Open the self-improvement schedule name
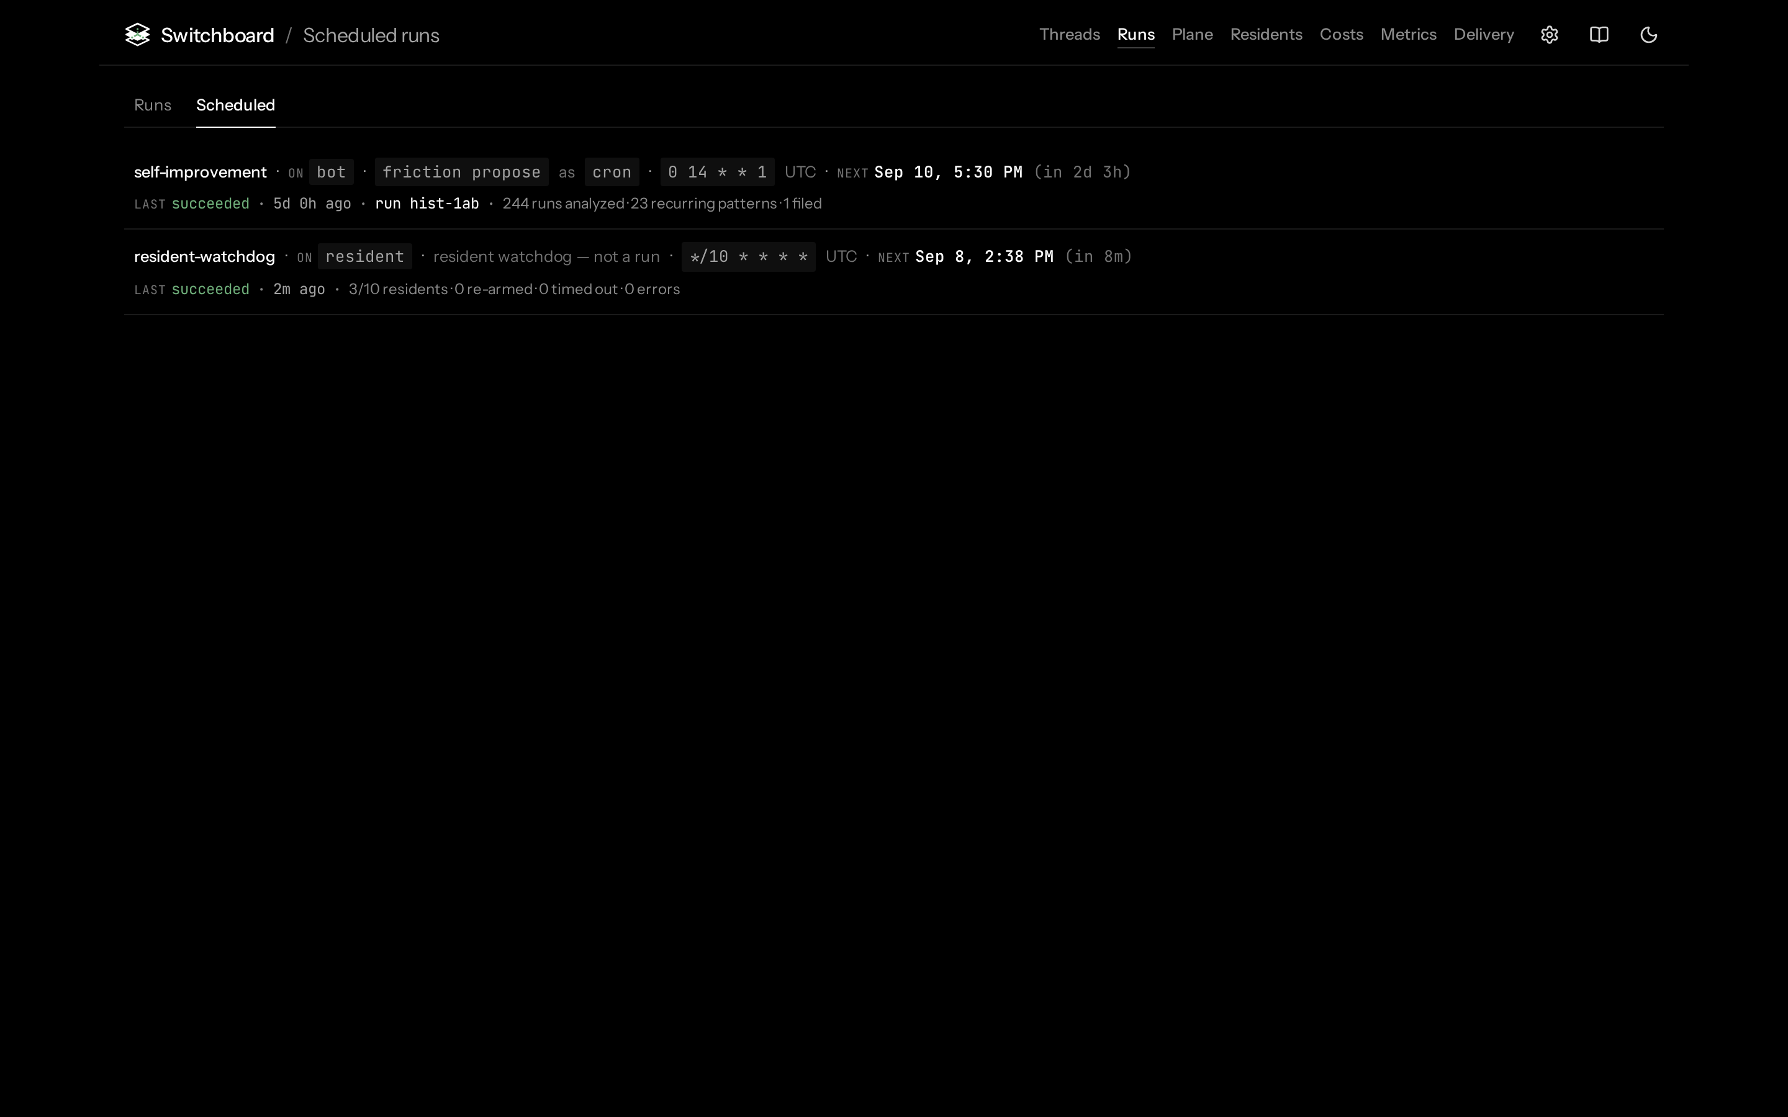The height and width of the screenshot is (1117, 1788). coord(201,172)
